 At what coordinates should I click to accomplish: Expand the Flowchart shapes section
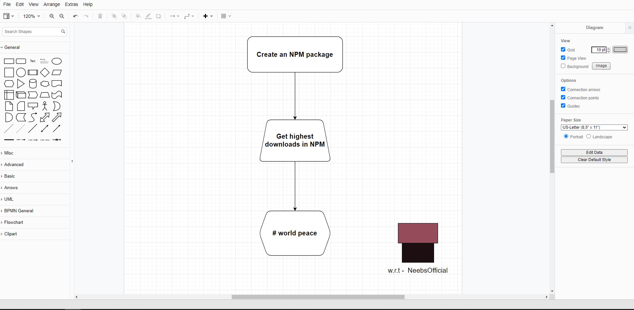click(x=35, y=223)
